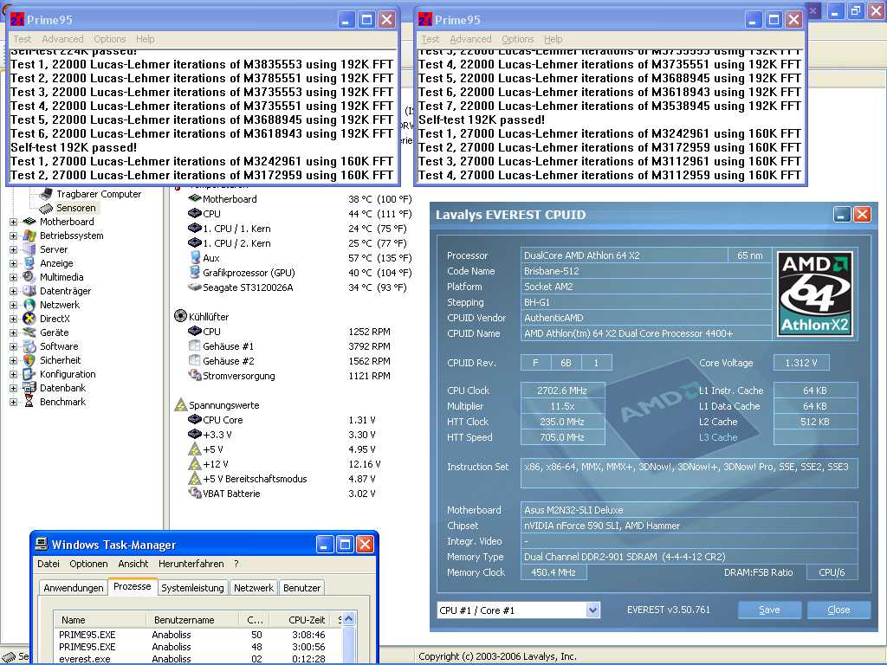Click the Core Voltage value 1.312 V
The height and width of the screenshot is (665, 887).
point(800,363)
